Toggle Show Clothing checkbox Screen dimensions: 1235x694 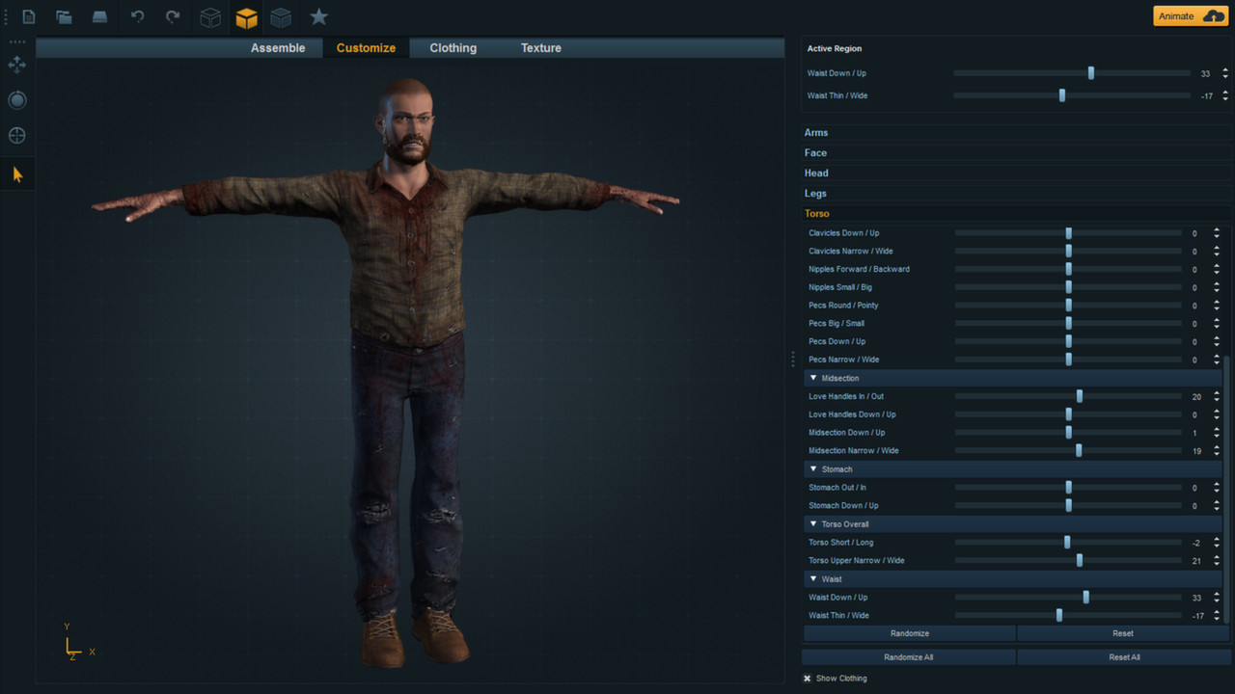tap(807, 678)
